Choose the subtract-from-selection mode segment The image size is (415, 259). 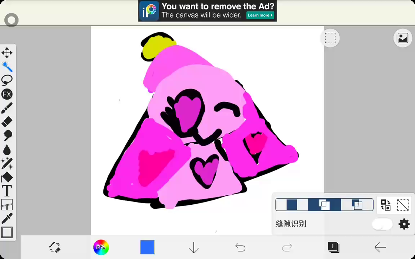(357, 205)
